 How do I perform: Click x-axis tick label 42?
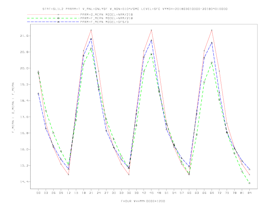(x=144, y=193)
